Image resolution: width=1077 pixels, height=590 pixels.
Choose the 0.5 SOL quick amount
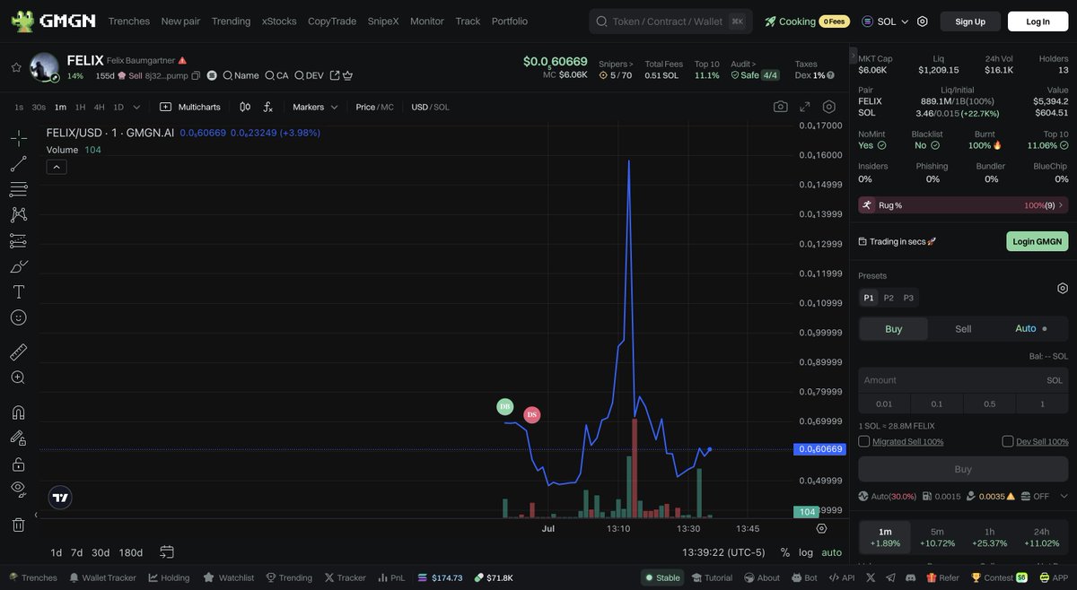click(x=989, y=404)
